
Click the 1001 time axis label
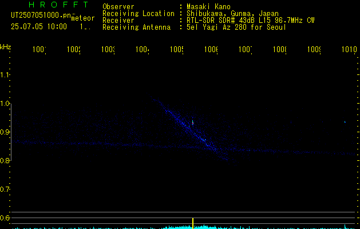point(39,49)
